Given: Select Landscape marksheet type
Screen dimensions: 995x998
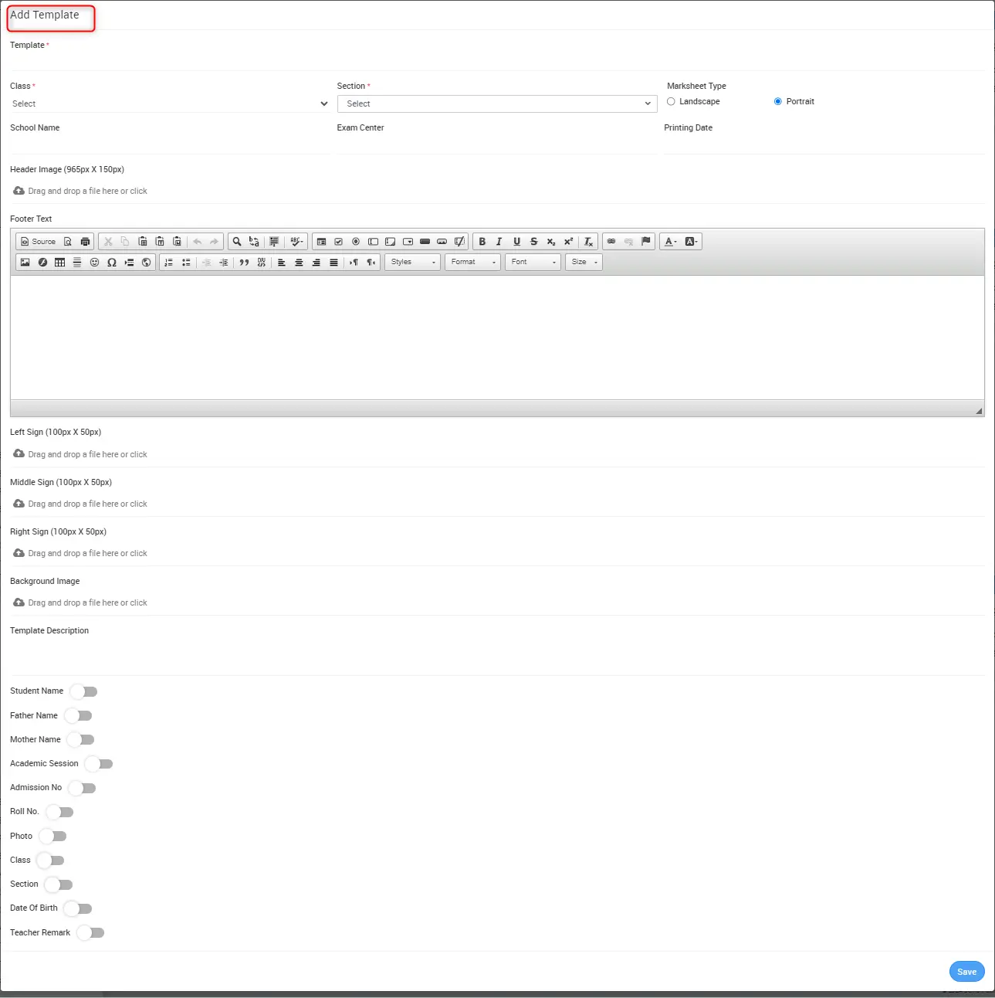Looking at the screenshot, I should pos(671,102).
